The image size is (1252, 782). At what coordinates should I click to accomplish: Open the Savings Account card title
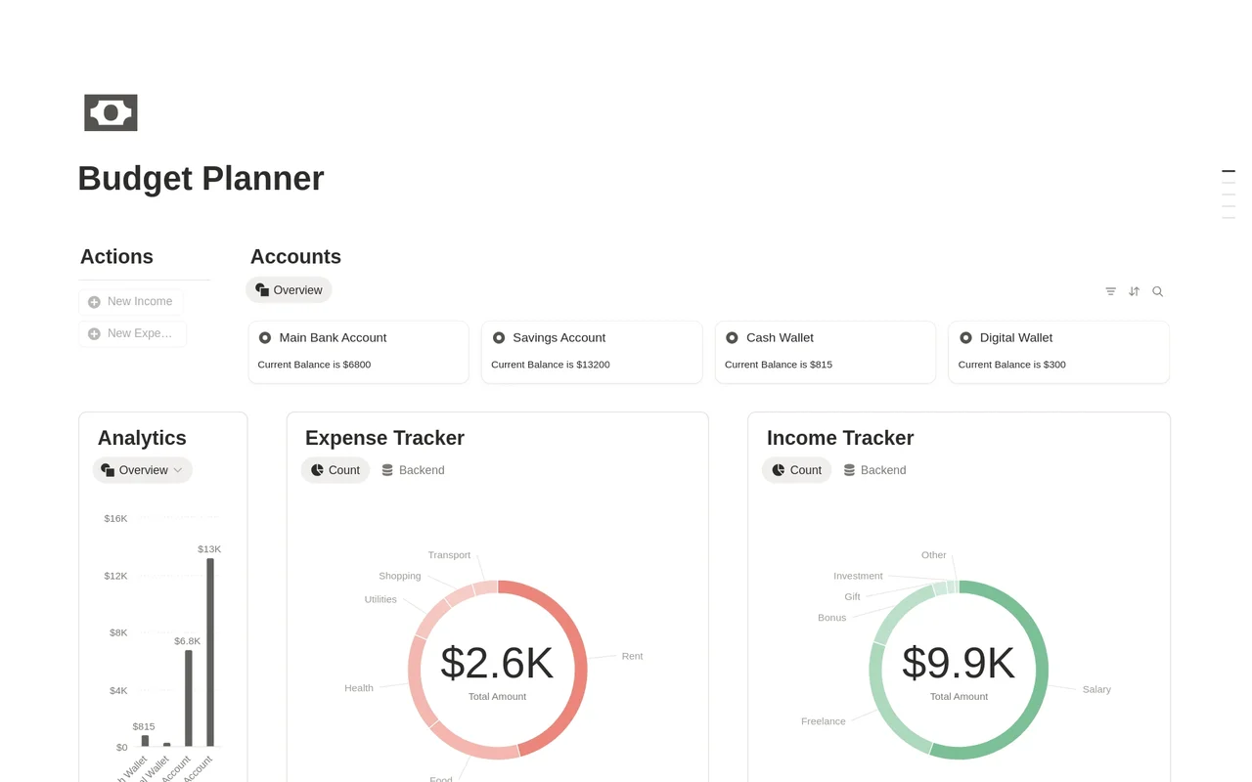(x=559, y=337)
